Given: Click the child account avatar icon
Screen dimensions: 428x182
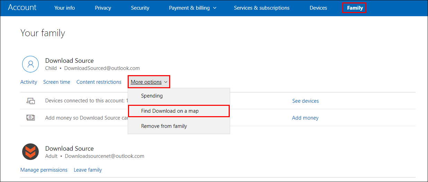Looking at the screenshot, I should 30,64.
